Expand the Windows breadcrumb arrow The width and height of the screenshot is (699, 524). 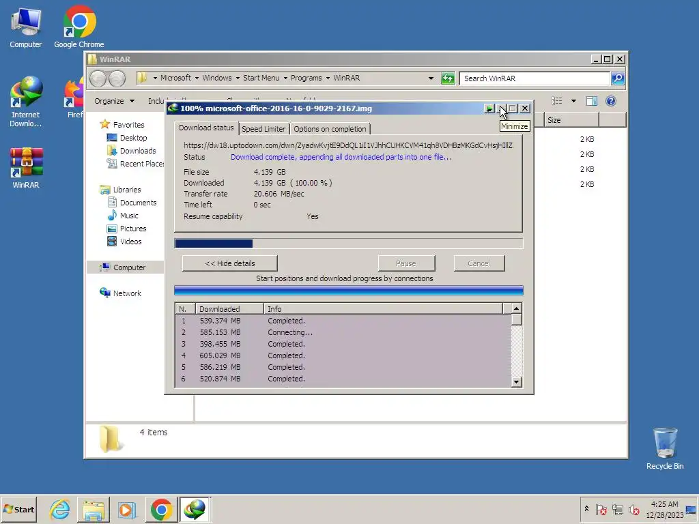tap(238, 78)
